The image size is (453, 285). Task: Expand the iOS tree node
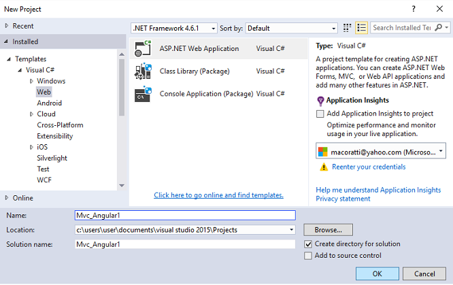point(31,147)
